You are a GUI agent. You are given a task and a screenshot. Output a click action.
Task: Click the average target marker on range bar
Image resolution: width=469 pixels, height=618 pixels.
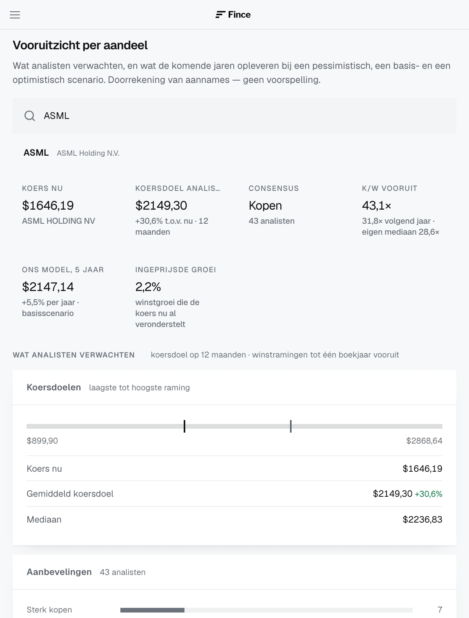coord(291,426)
